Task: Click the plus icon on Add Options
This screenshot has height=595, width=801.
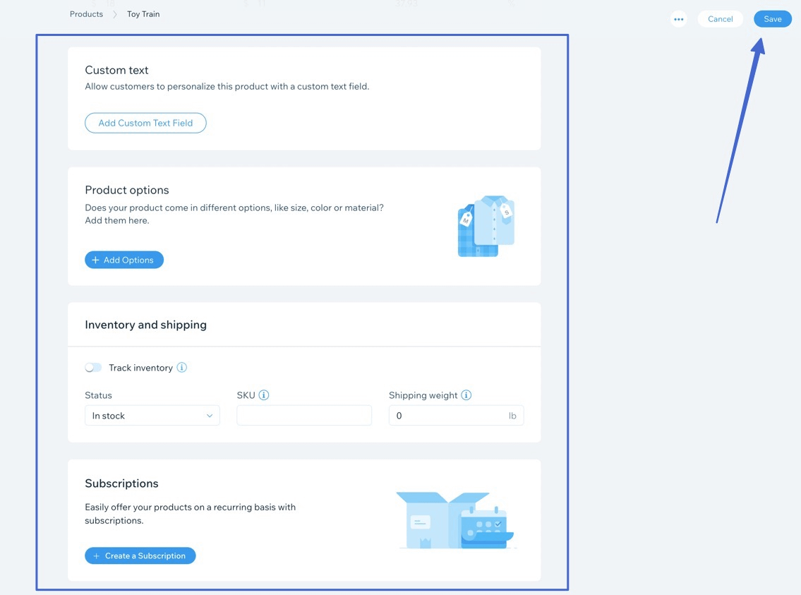Action: [x=95, y=260]
